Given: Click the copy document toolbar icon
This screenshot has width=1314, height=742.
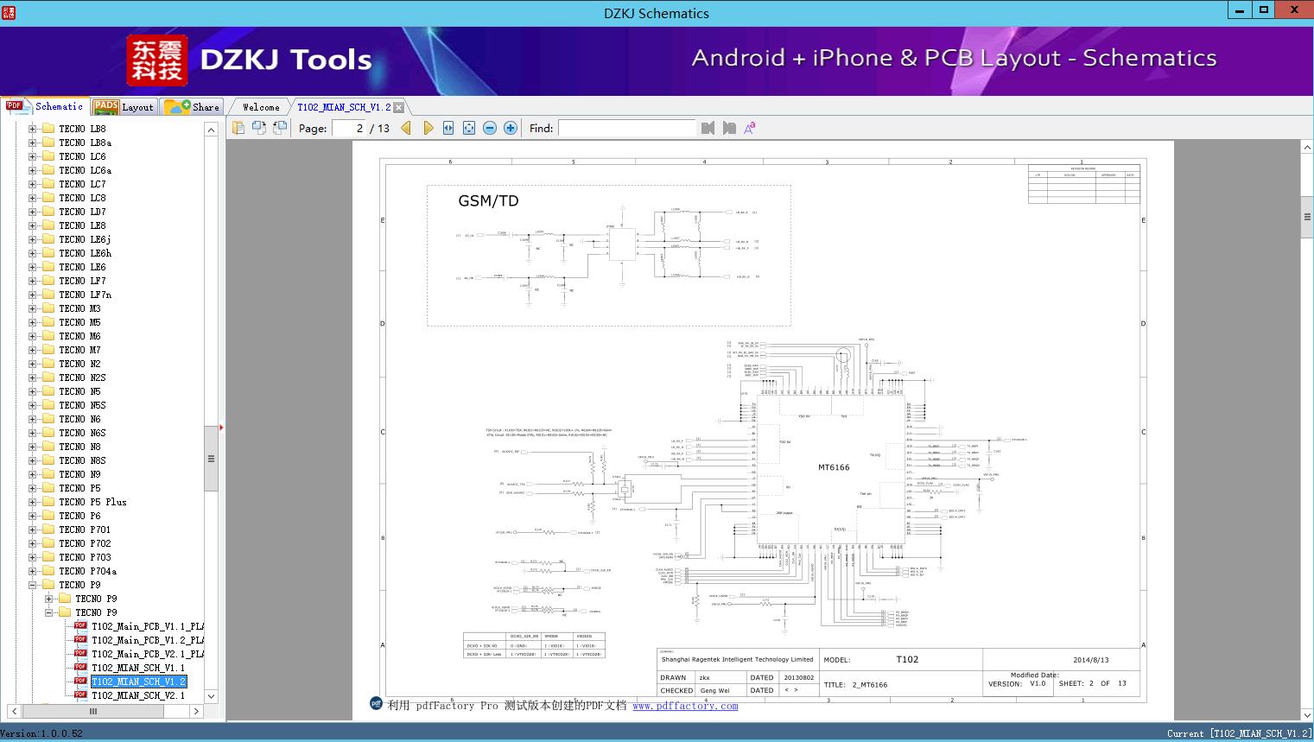Looking at the screenshot, I should point(238,128).
